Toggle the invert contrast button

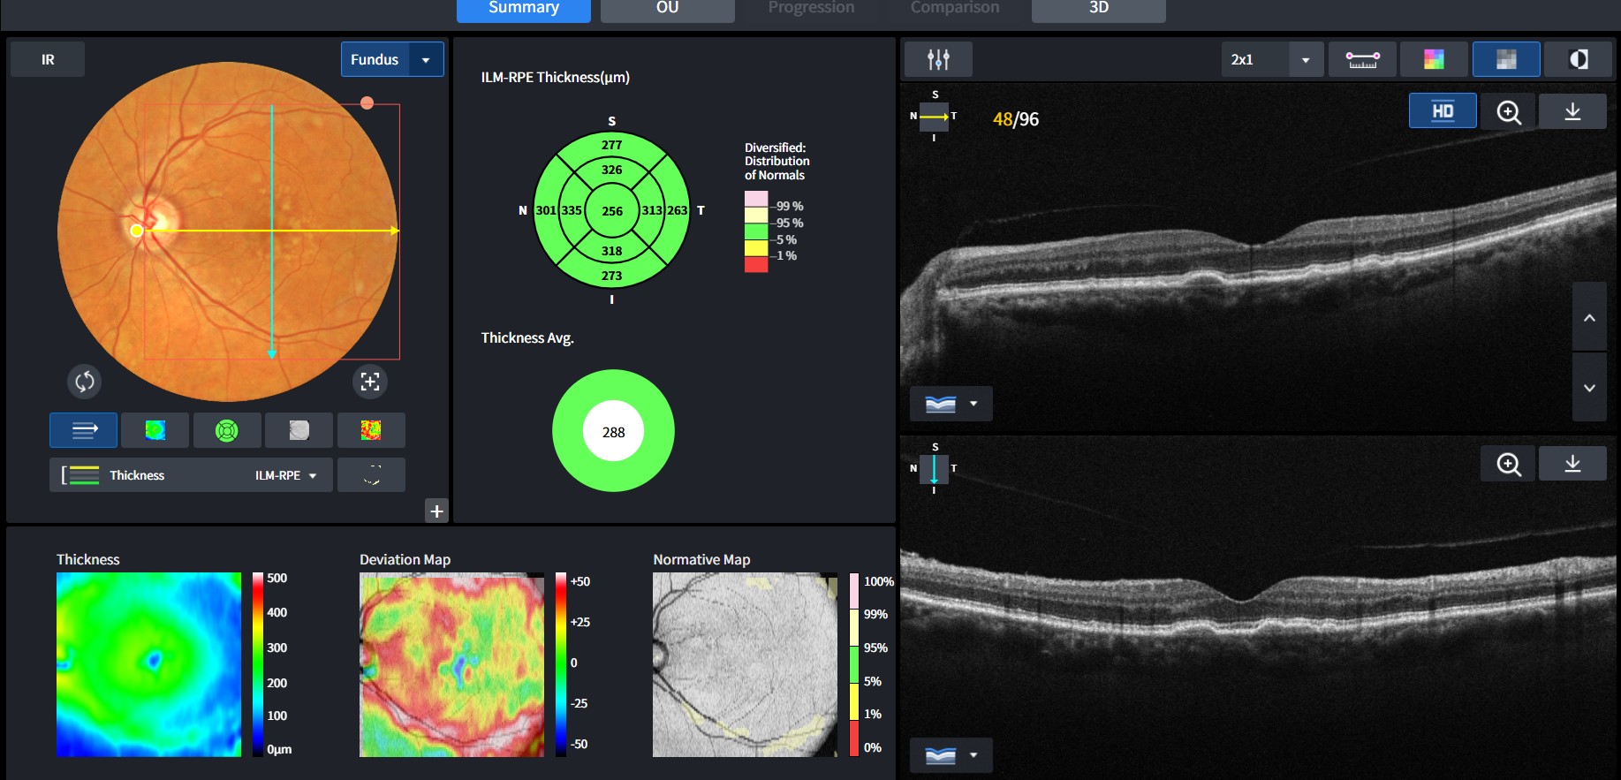(x=1578, y=59)
